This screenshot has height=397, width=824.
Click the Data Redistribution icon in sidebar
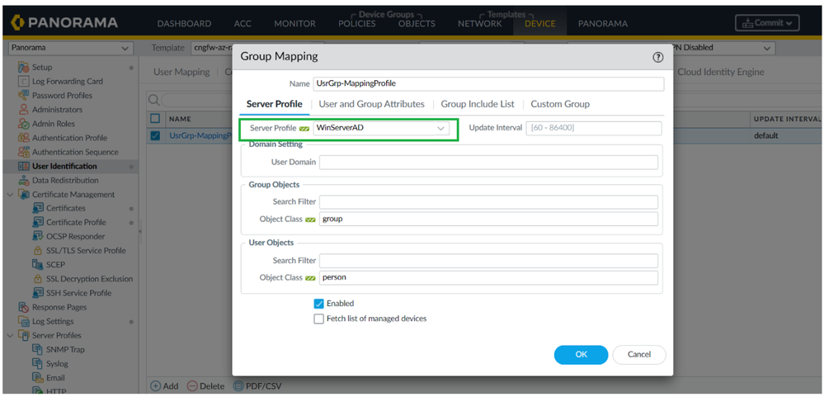point(23,180)
